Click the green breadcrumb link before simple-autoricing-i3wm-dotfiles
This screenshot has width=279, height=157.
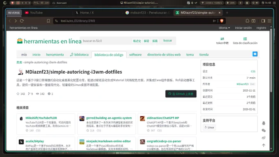tap(19, 62)
